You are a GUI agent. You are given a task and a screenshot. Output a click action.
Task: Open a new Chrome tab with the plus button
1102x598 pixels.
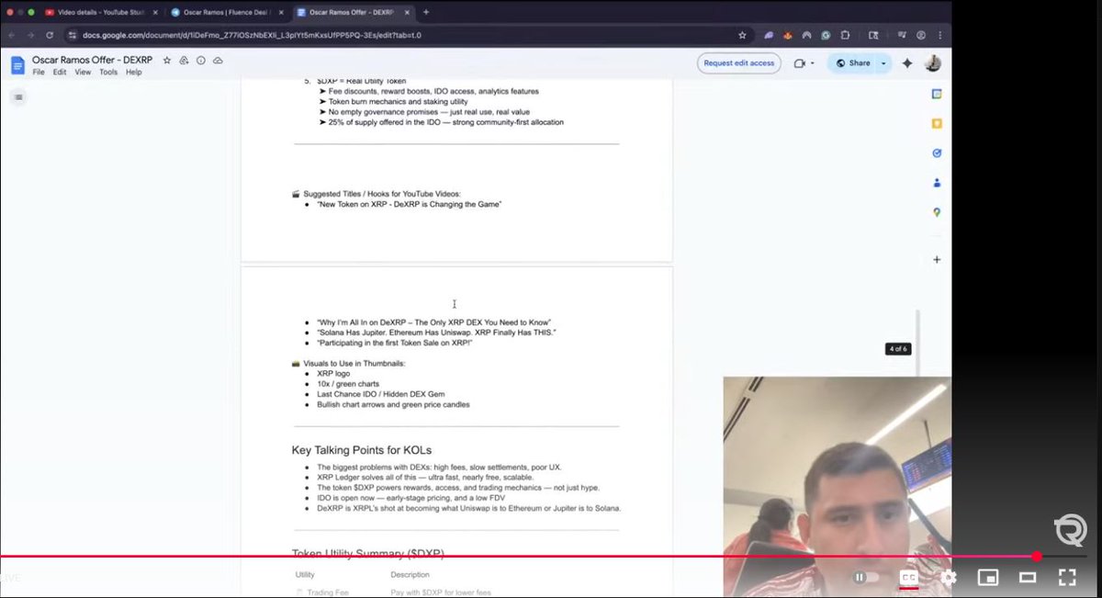coord(426,12)
